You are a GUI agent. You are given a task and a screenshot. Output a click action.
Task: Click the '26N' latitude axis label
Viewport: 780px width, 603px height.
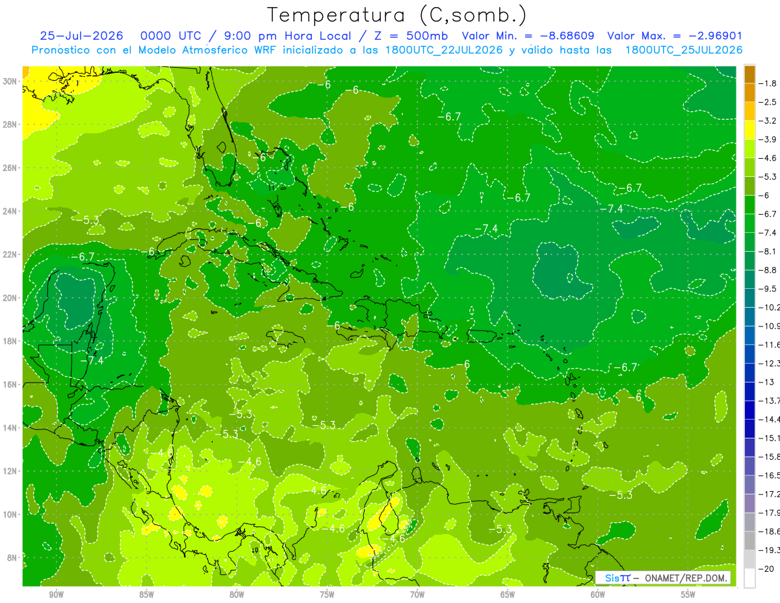coord(10,168)
